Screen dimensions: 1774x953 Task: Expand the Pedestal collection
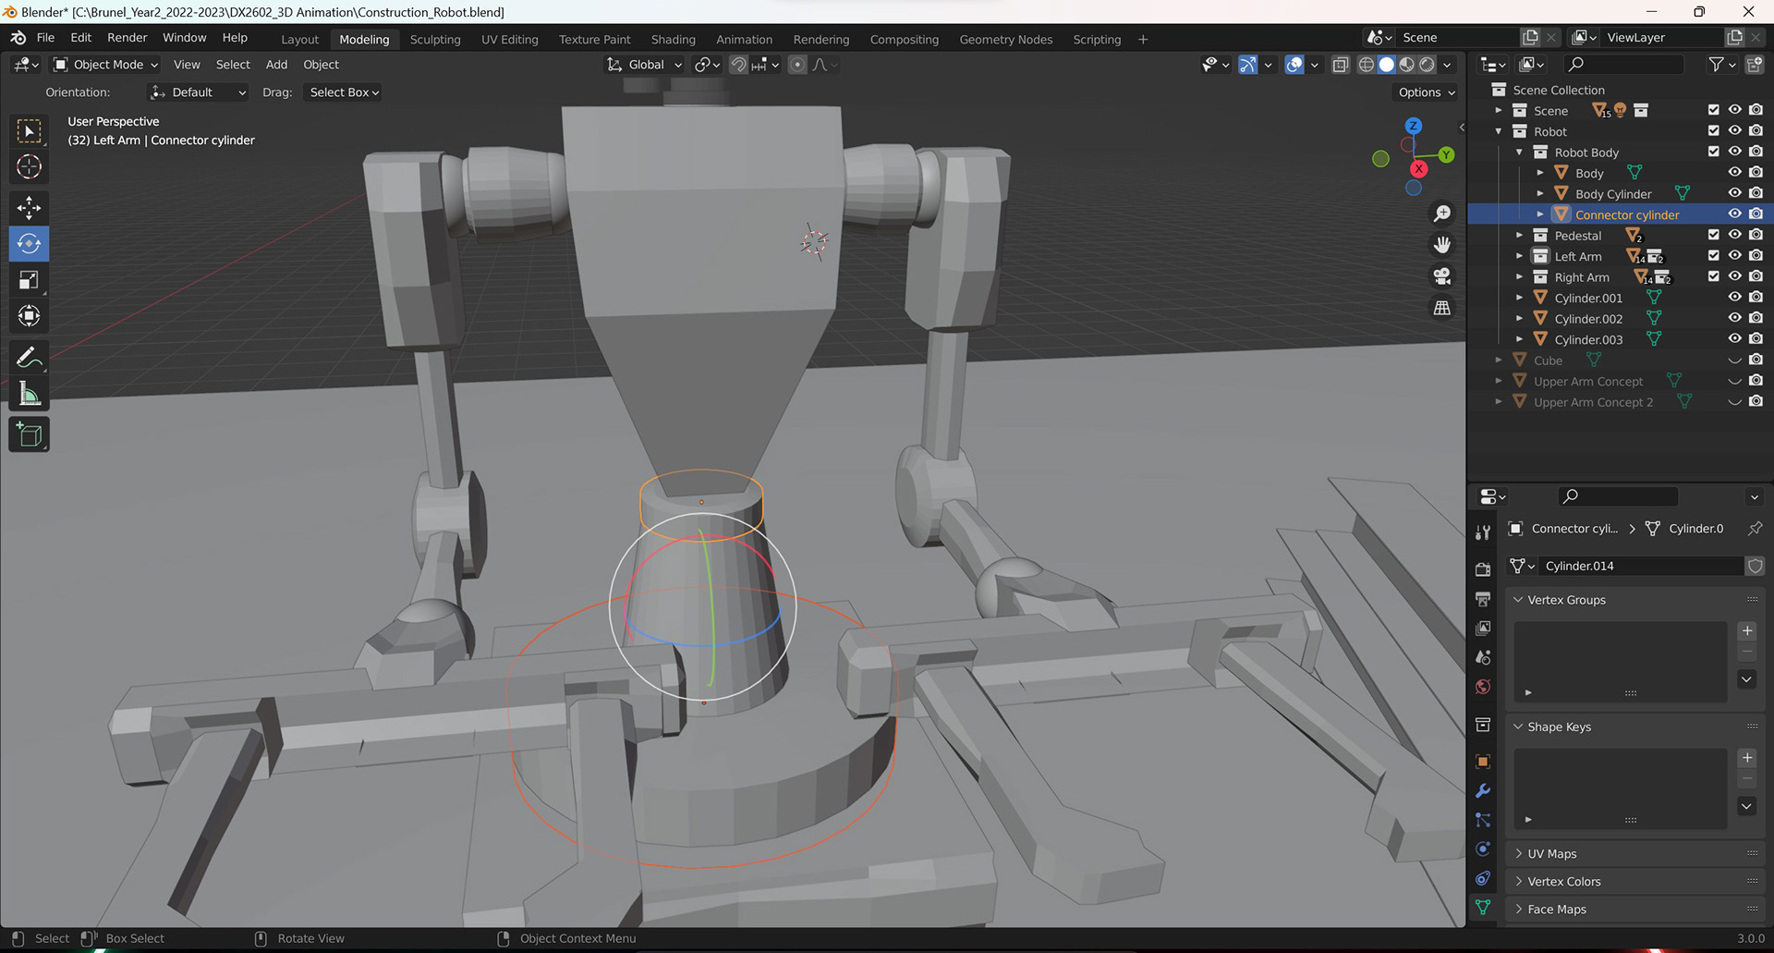(1519, 235)
